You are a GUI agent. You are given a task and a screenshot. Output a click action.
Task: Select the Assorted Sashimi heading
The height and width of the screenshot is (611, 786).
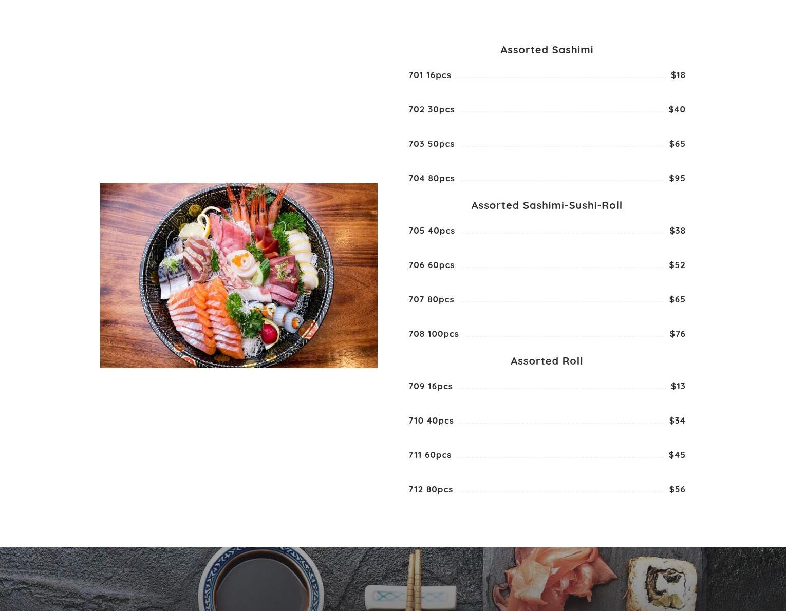pos(547,50)
